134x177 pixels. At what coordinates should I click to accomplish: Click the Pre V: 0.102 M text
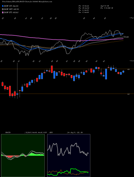[106, 8]
